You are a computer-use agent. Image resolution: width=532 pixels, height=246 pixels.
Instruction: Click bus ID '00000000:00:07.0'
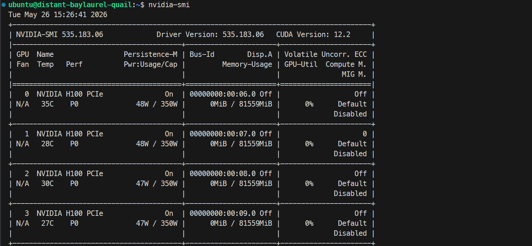(223, 134)
